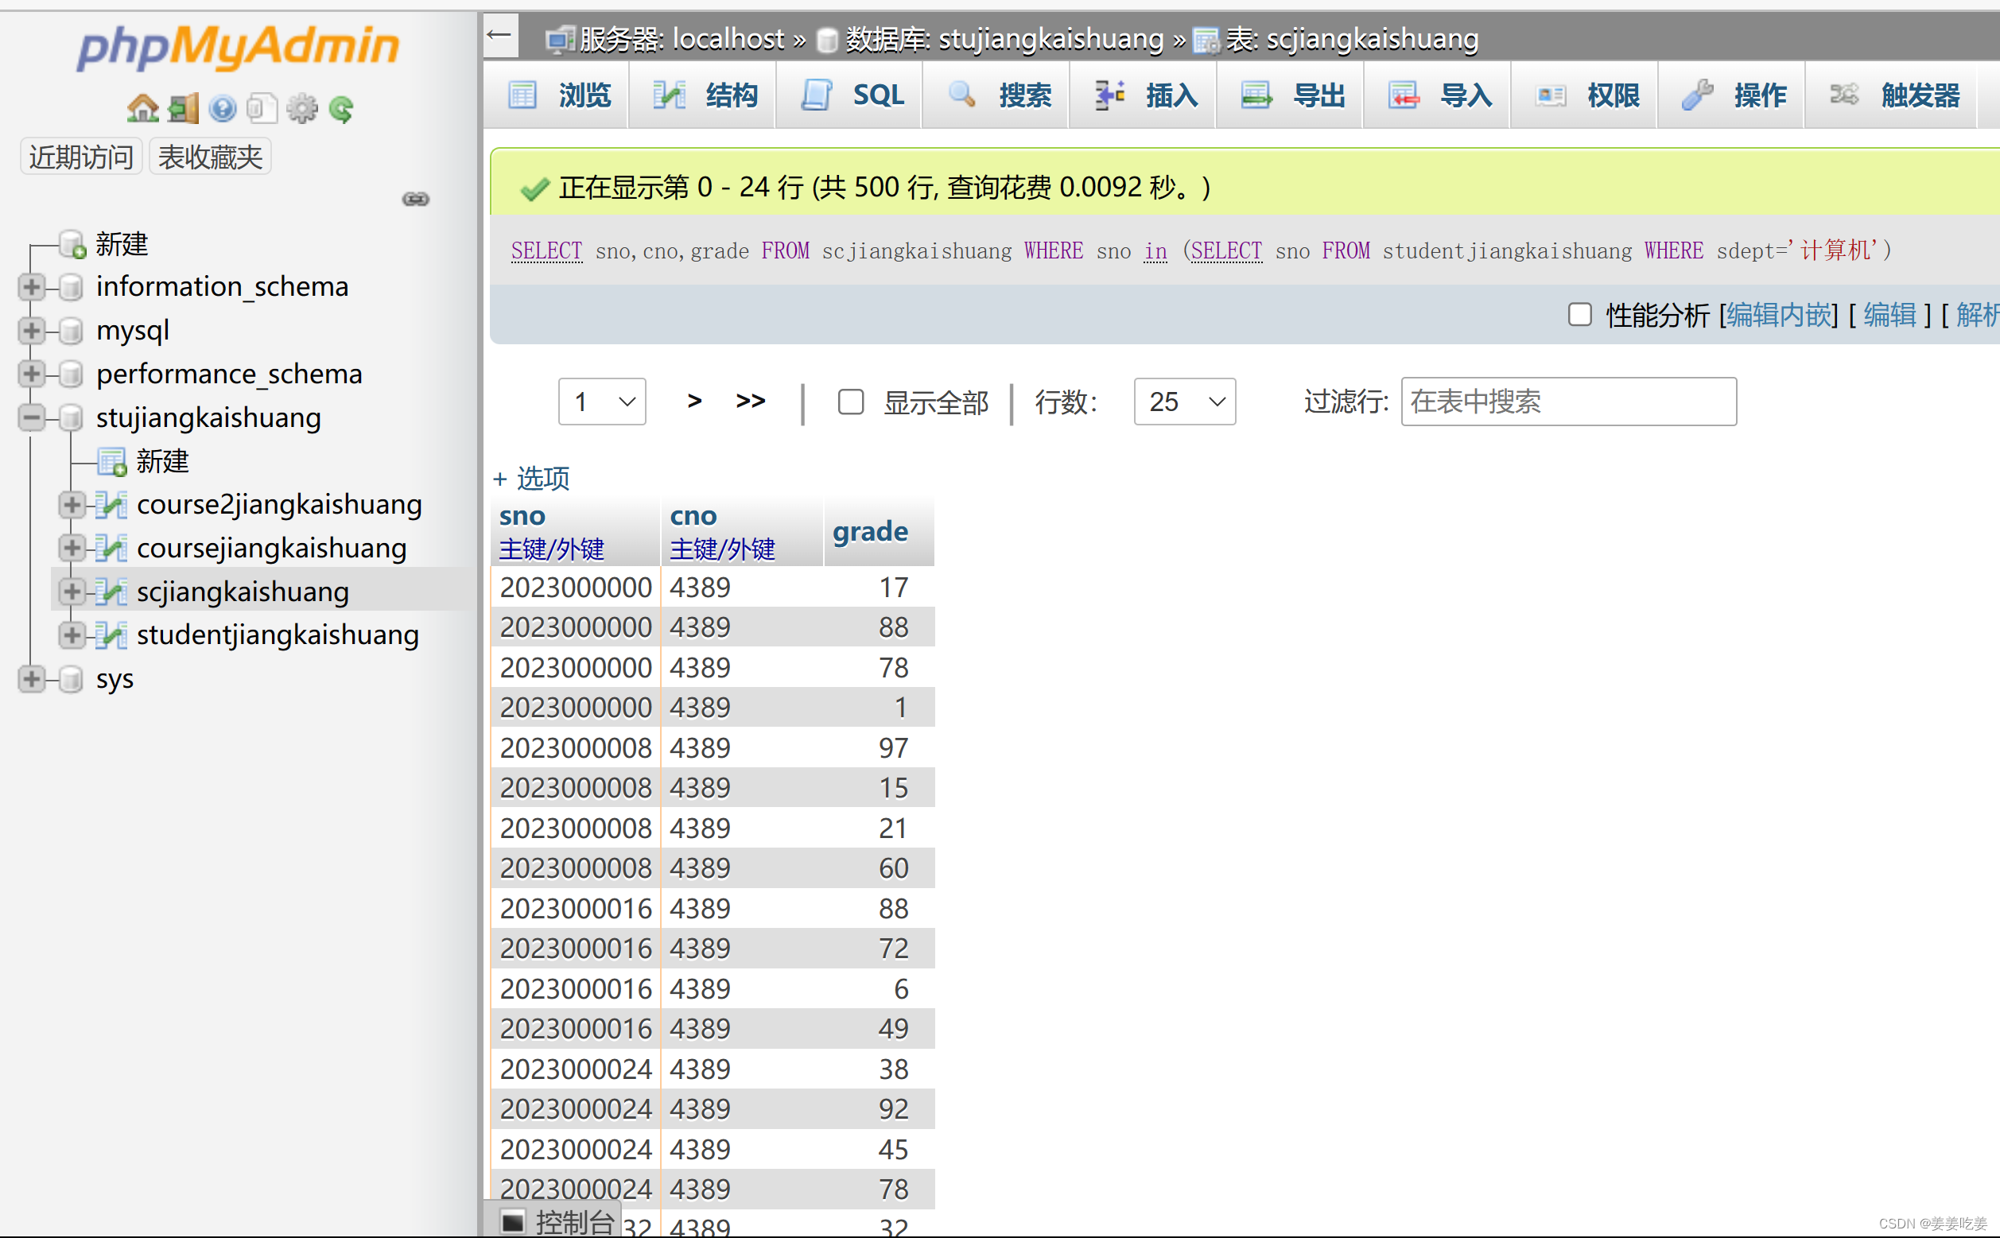Expand the course2jiangkaishuang table node

[72, 504]
